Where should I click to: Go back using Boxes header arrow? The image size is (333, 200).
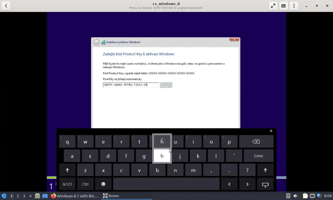tap(6, 6)
